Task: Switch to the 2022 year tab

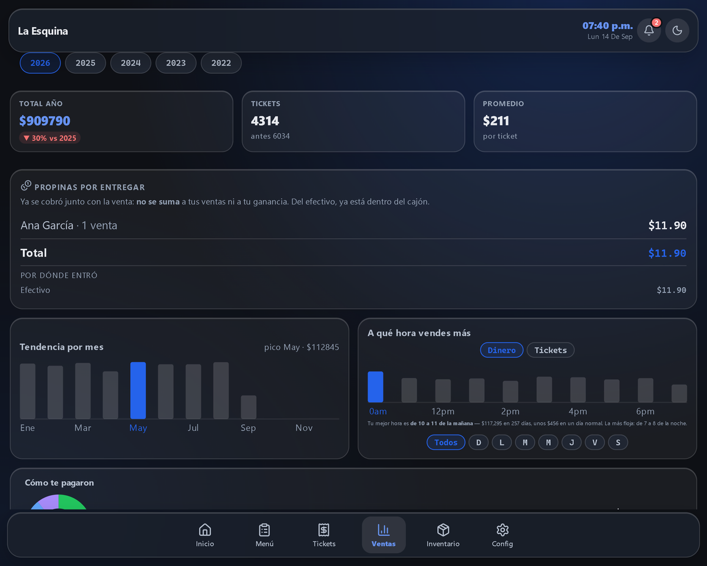Action: (221, 63)
